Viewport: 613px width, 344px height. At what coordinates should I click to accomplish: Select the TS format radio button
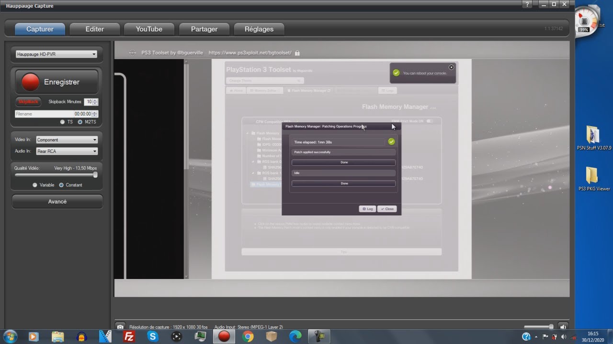(62, 122)
